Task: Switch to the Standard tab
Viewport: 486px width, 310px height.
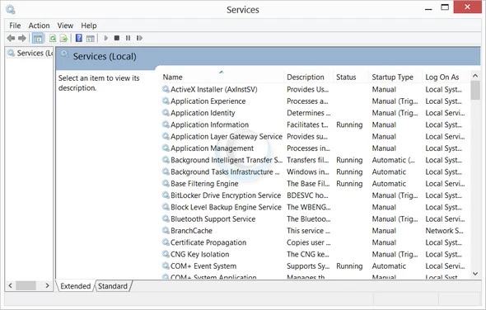Action: click(x=113, y=286)
